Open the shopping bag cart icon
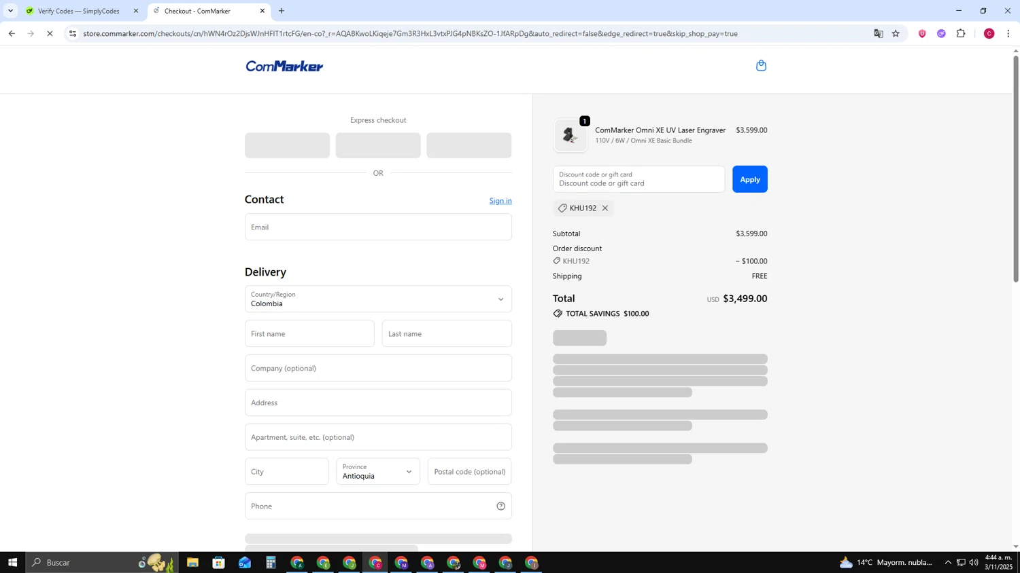The image size is (1020, 573). coord(761,66)
